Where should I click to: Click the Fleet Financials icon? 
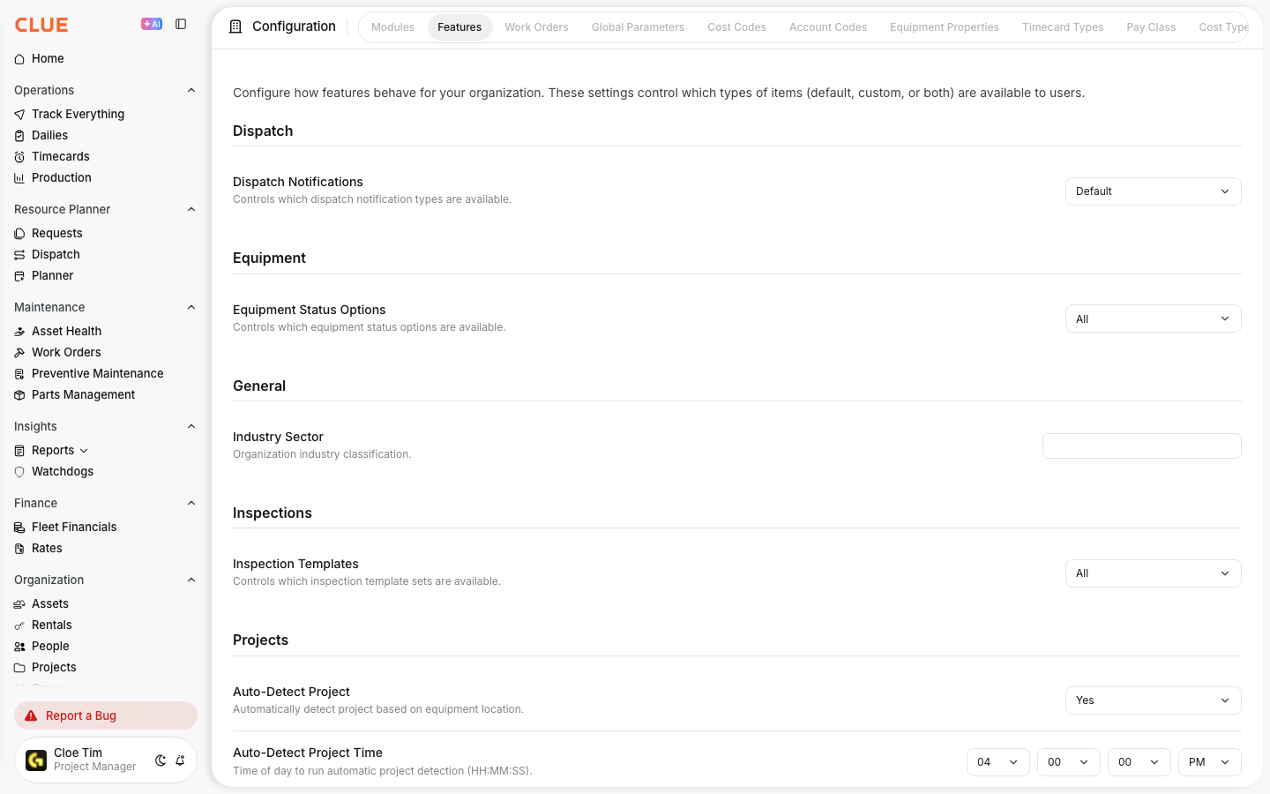(19, 528)
